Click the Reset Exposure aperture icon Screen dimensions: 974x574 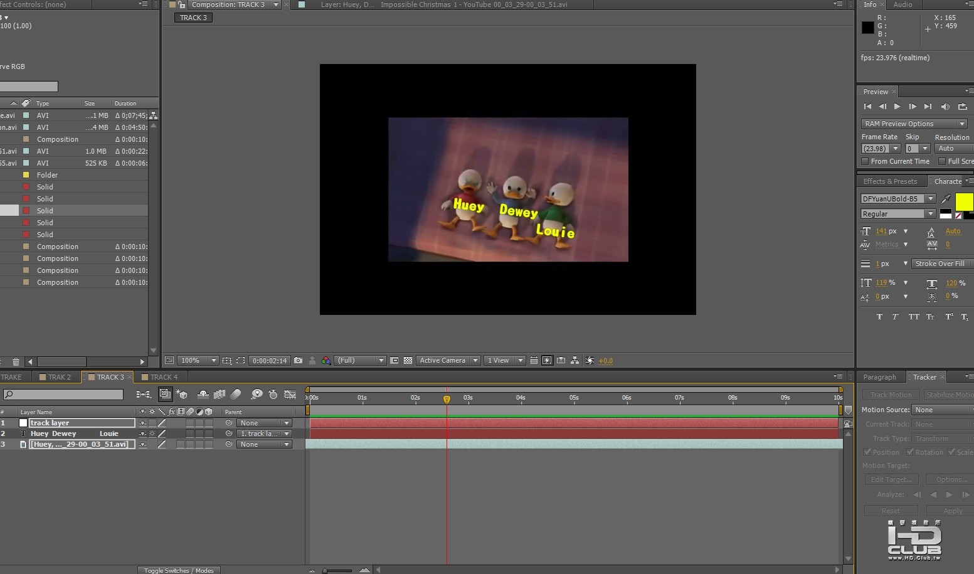pos(590,361)
